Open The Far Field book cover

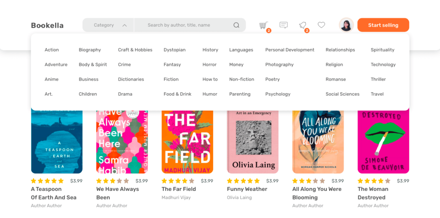click(187, 142)
